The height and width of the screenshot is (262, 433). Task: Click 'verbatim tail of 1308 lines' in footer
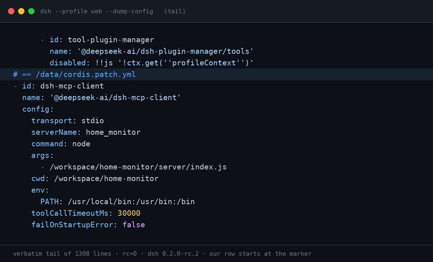click(62, 254)
